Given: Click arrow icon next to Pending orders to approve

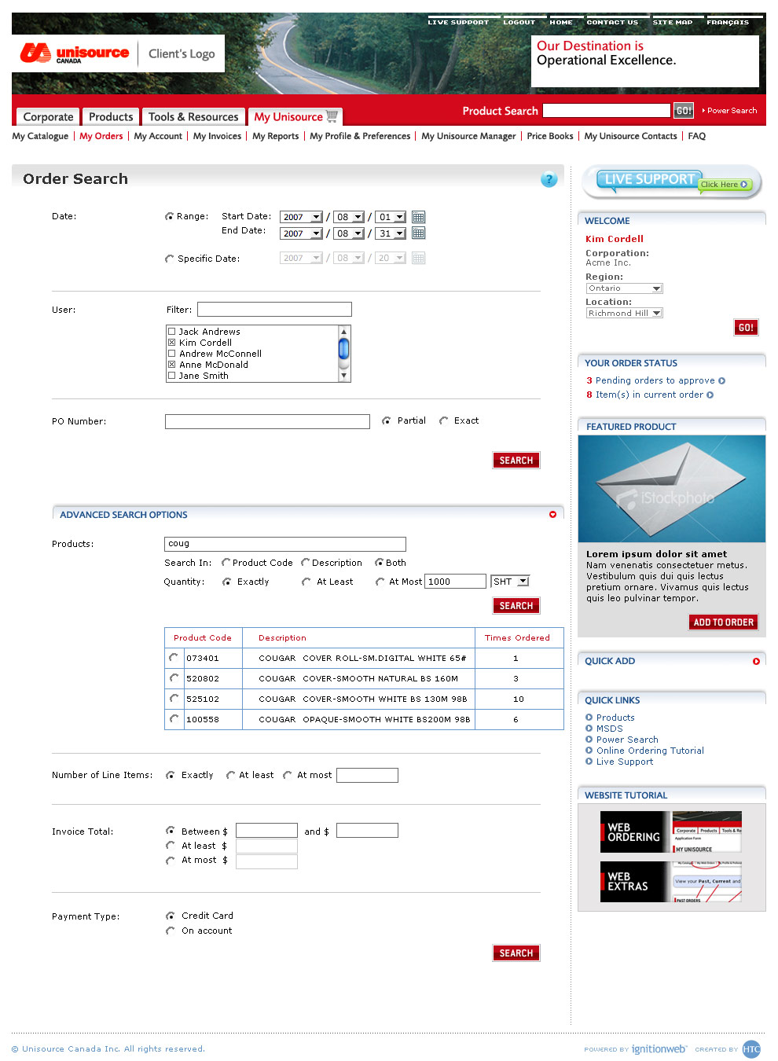Looking at the screenshot, I should point(722,380).
